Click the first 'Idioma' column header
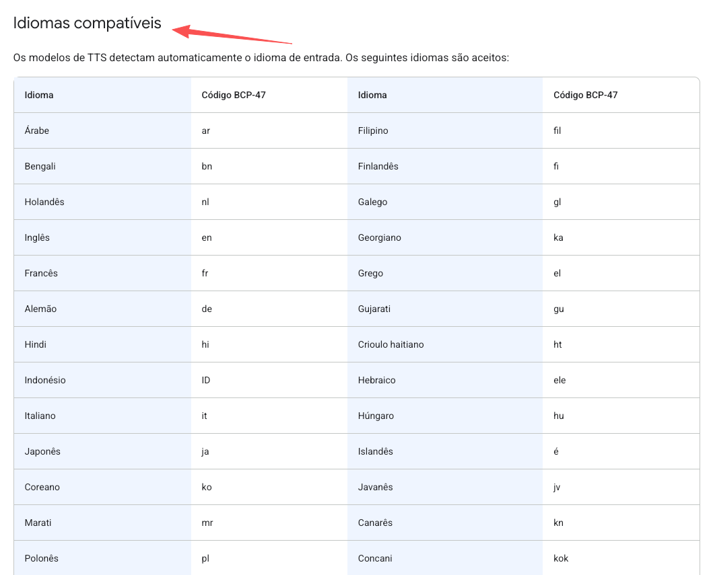713x575 pixels. [102, 95]
